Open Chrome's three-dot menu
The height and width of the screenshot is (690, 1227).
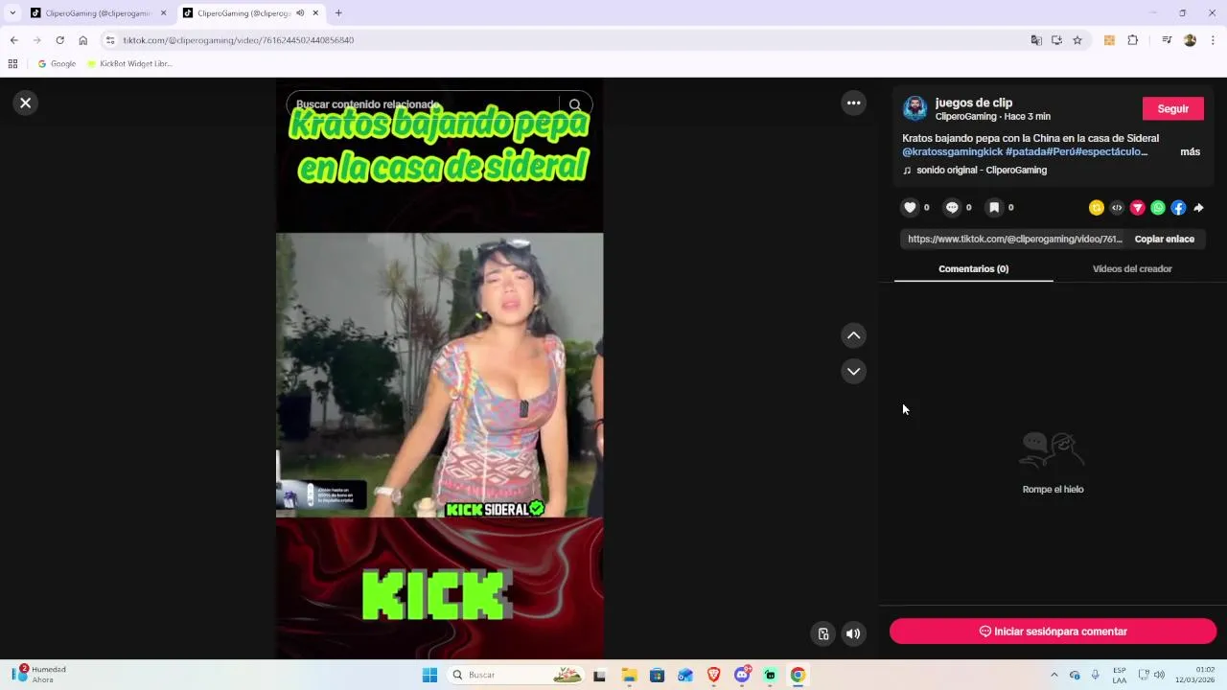pos(1213,40)
